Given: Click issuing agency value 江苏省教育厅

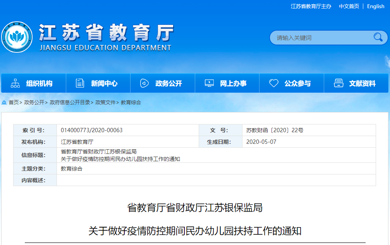Looking at the screenshot, I should click(x=77, y=142).
